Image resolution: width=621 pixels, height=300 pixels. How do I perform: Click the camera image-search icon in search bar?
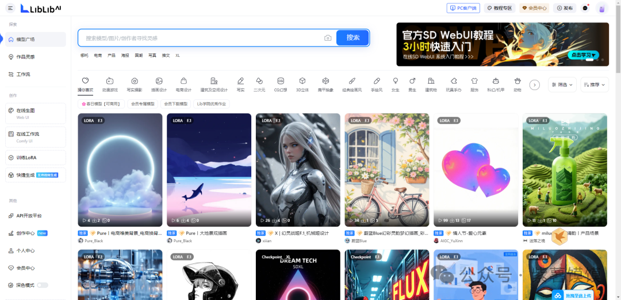point(328,38)
